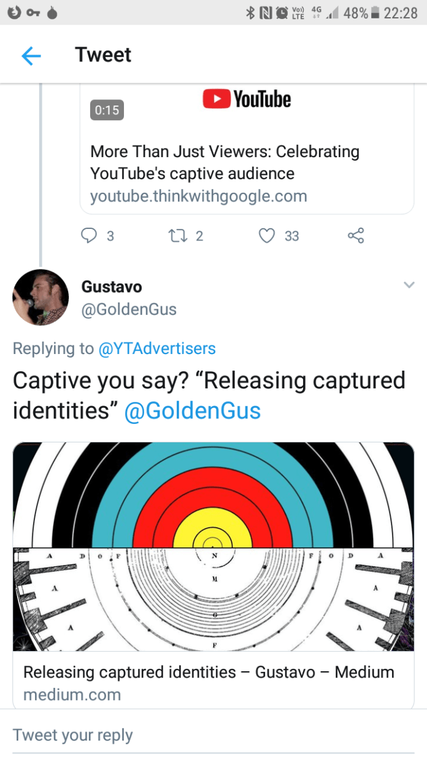
Task: Tap the 0:15 video duration badge
Action: [x=107, y=110]
